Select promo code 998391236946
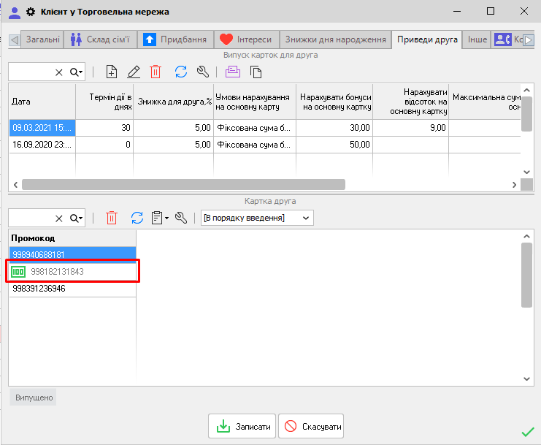Viewport: 541px width, 445px height. pyautogui.click(x=72, y=289)
